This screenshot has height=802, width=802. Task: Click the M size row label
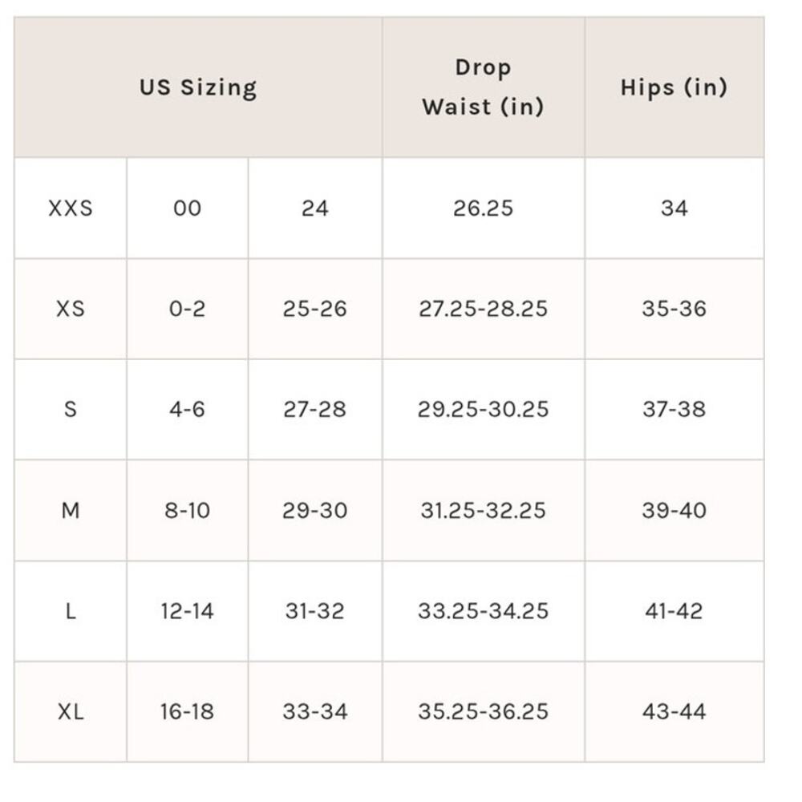click(71, 510)
